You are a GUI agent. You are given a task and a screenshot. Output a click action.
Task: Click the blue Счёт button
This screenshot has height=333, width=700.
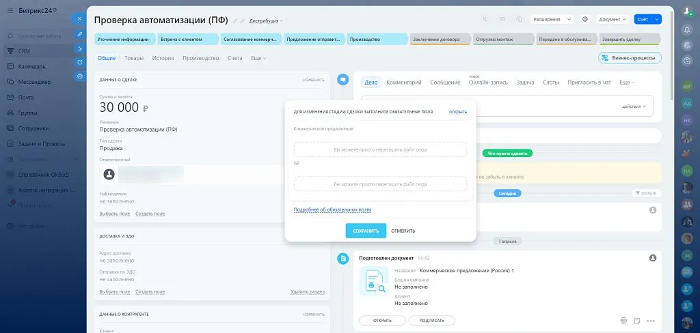(x=643, y=19)
